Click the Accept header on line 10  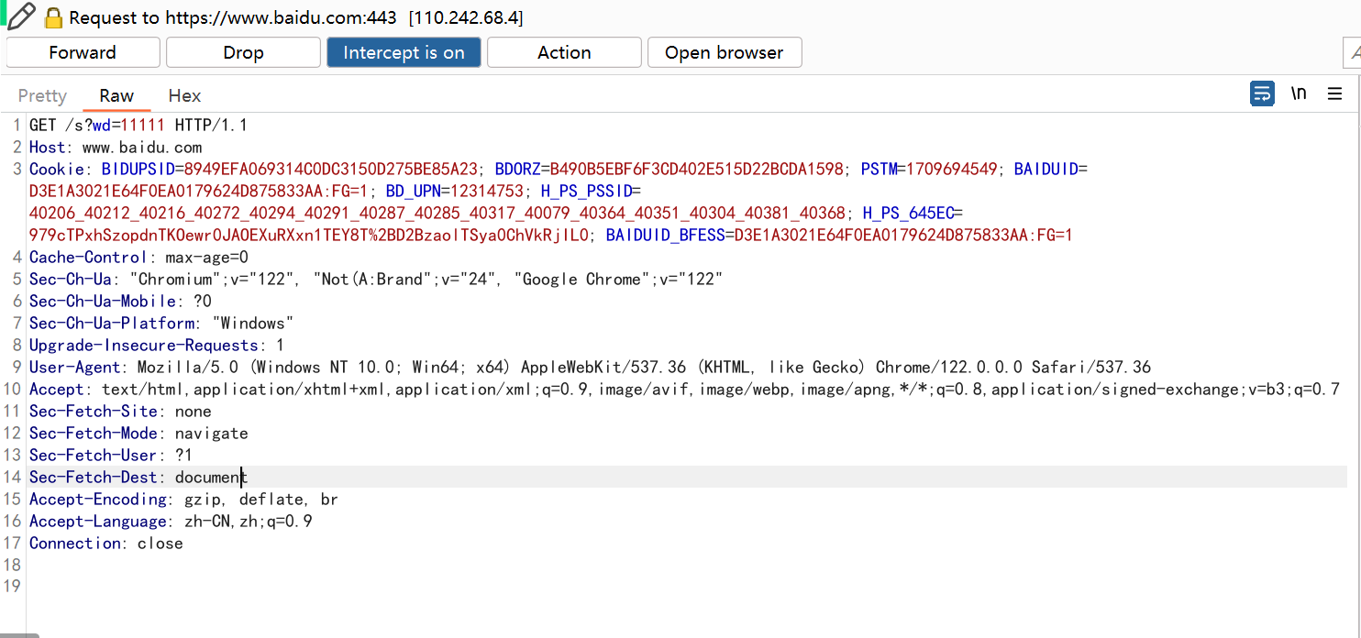pos(684,390)
